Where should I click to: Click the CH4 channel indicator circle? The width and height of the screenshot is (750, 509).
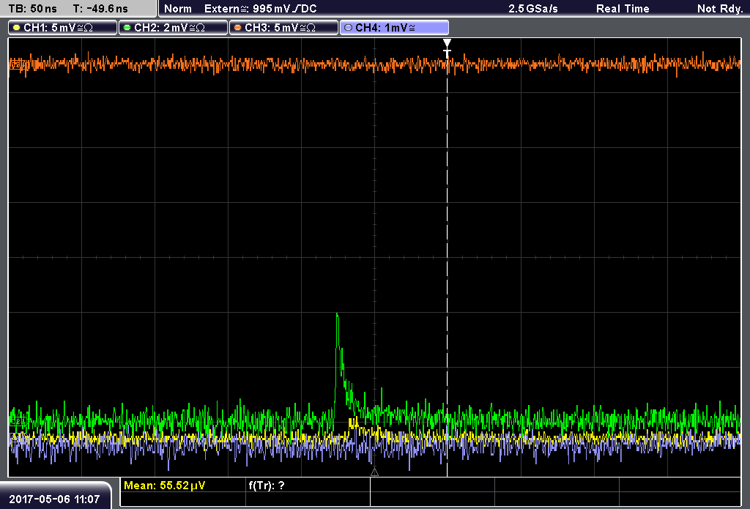[348, 28]
